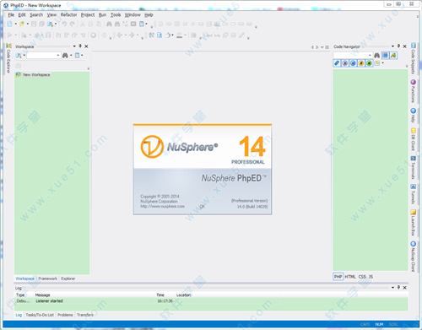Viewport: 422px width, 330px height.
Task: Open the DB Client side panel
Action: [x=413, y=139]
